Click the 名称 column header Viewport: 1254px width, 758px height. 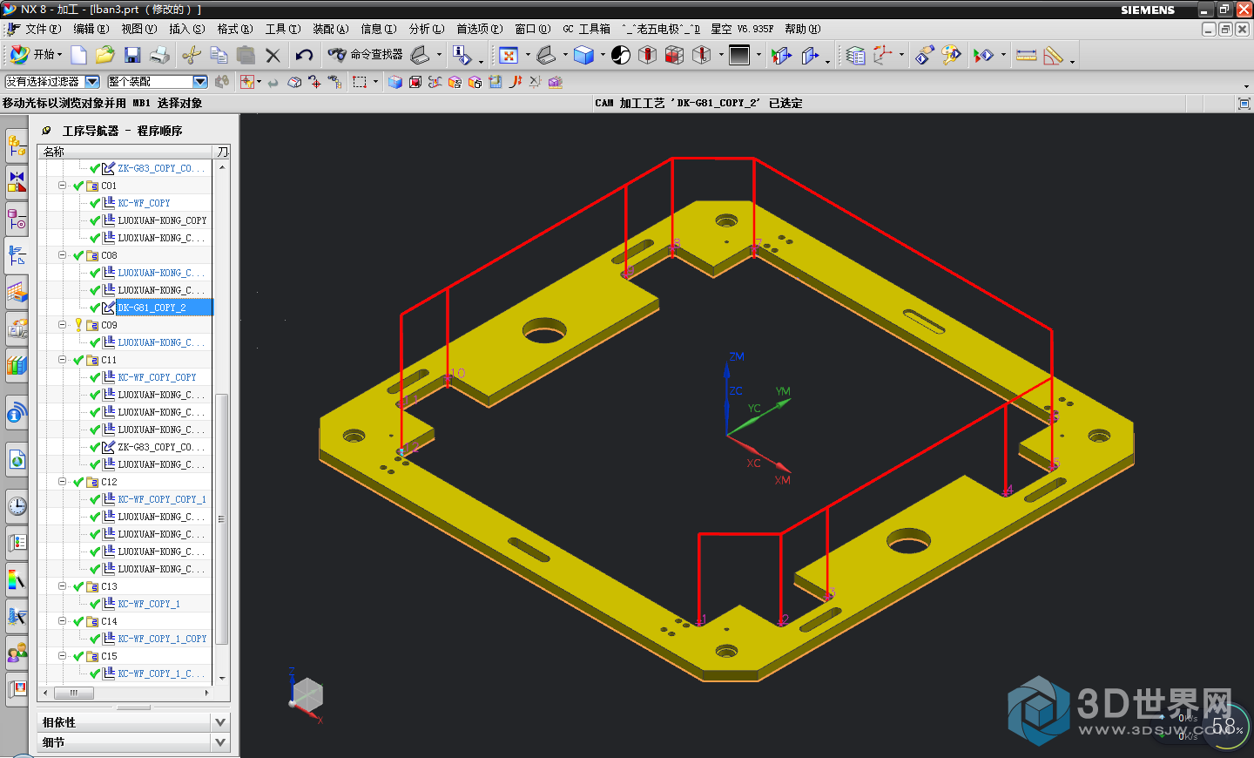tap(126, 152)
